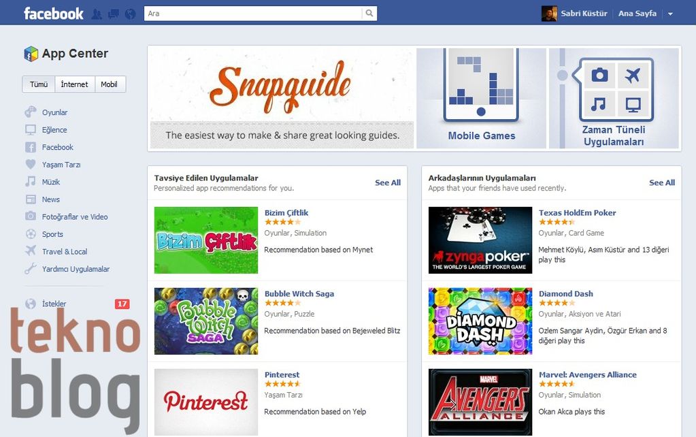
Task: Switch to the Mobil tab
Action: [109, 84]
